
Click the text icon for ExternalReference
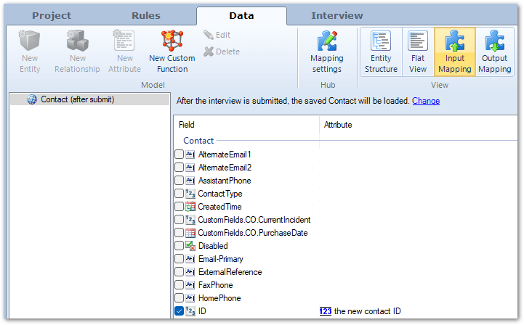pyautogui.click(x=190, y=271)
